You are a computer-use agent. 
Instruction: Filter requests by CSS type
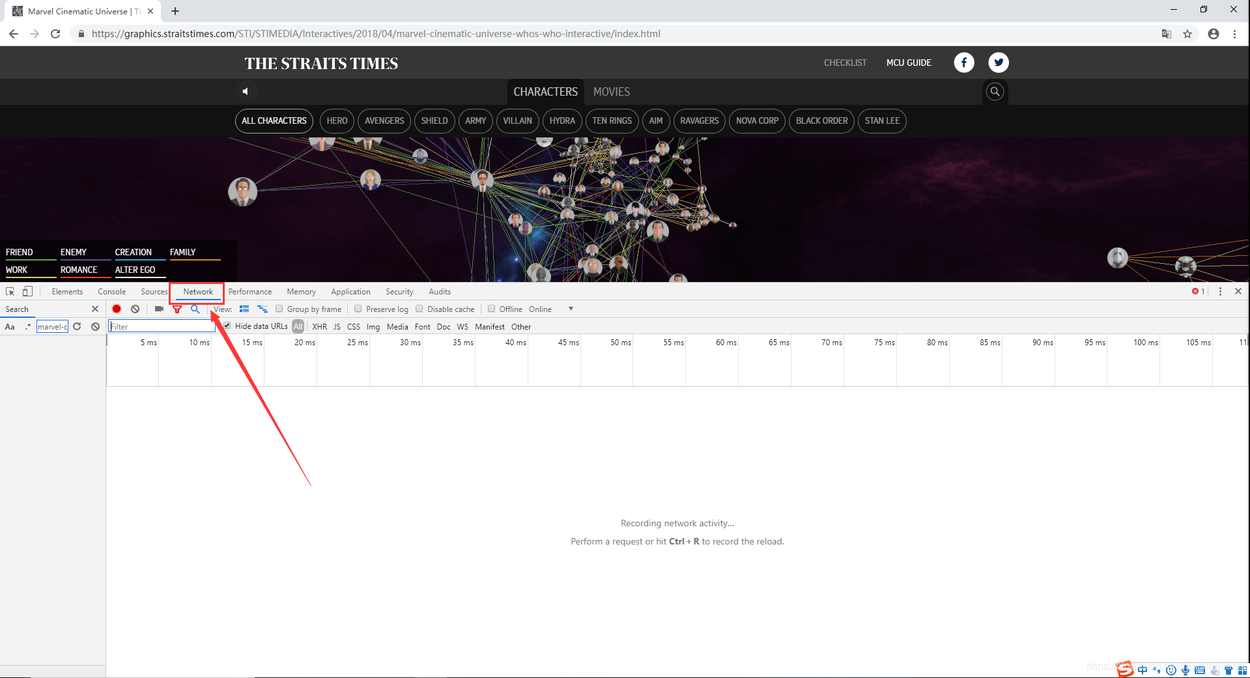point(354,327)
